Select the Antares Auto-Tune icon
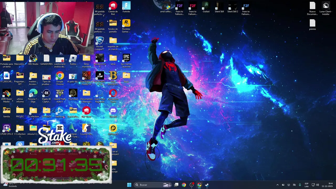 click(73, 131)
